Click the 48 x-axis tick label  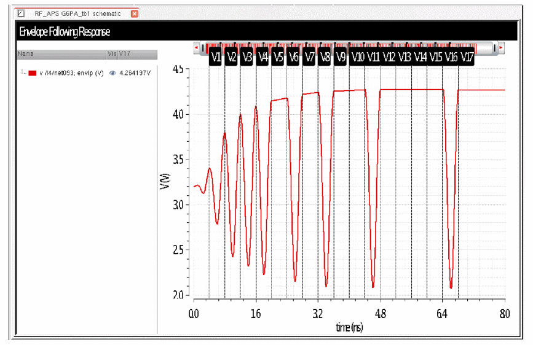pyautogui.click(x=381, y=314)
